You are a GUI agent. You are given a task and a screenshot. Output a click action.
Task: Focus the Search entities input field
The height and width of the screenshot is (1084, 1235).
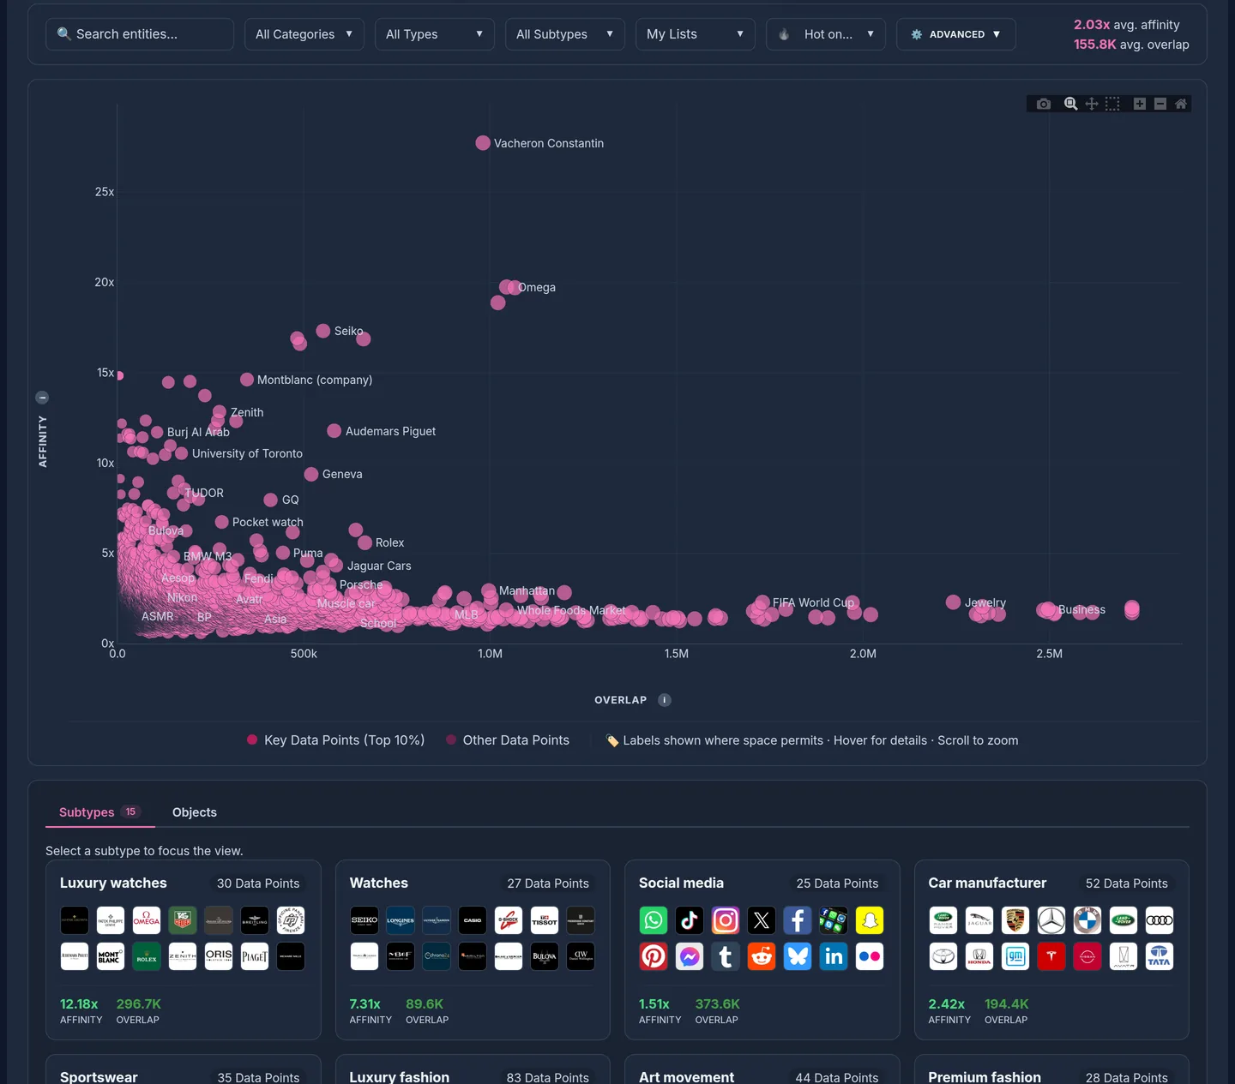140,34
